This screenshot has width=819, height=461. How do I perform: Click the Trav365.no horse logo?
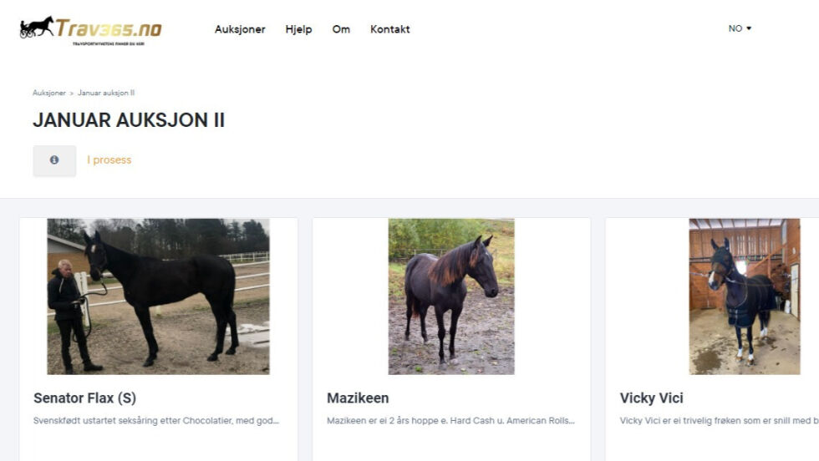(x=90, y=30)
